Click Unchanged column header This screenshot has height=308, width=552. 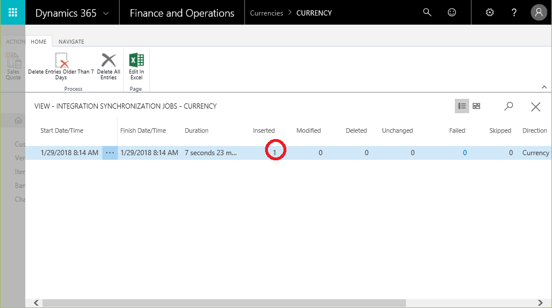pyautogui.click(x=397, y=130)
